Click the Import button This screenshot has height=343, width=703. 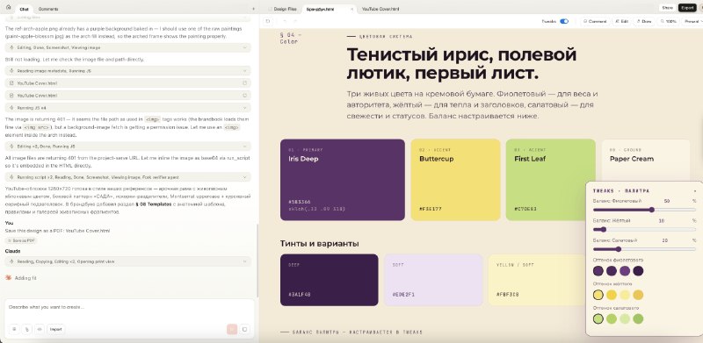(x=55, y=329)
